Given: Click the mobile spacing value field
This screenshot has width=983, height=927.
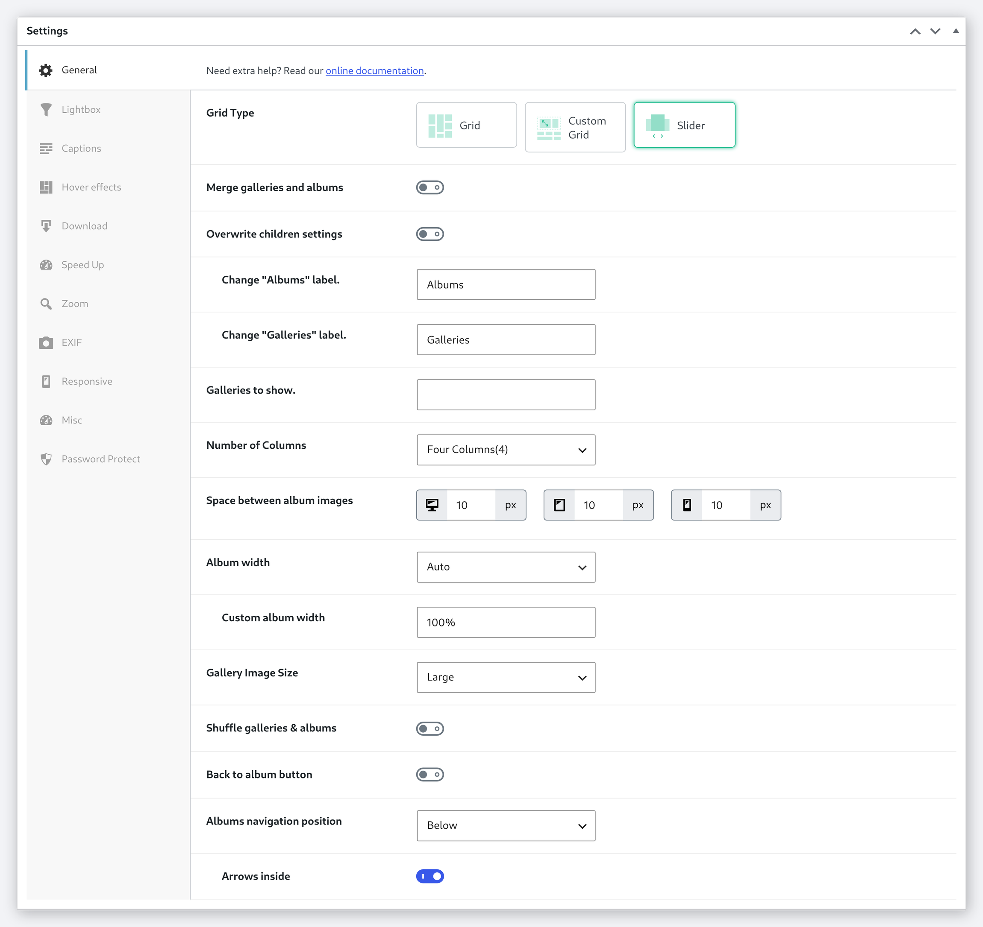Looking at the screenshot, I should [726, 505].
